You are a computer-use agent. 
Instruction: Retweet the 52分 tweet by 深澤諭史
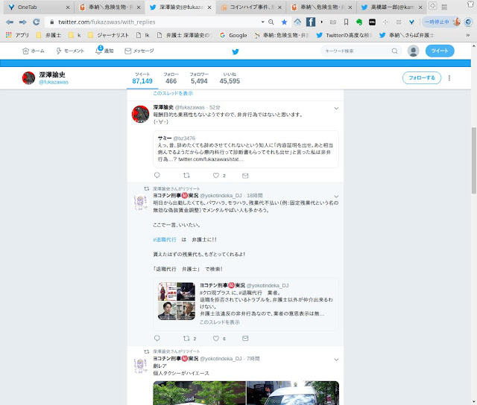(x=186, y=175)
